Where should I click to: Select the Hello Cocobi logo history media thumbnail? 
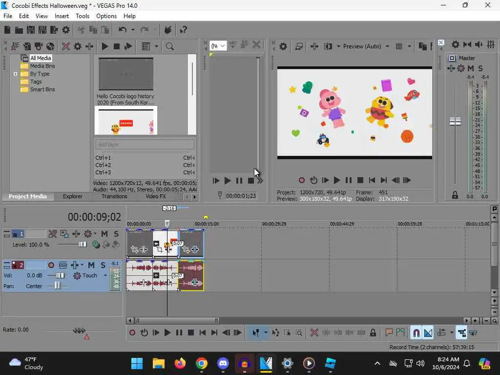click(126, 74)
